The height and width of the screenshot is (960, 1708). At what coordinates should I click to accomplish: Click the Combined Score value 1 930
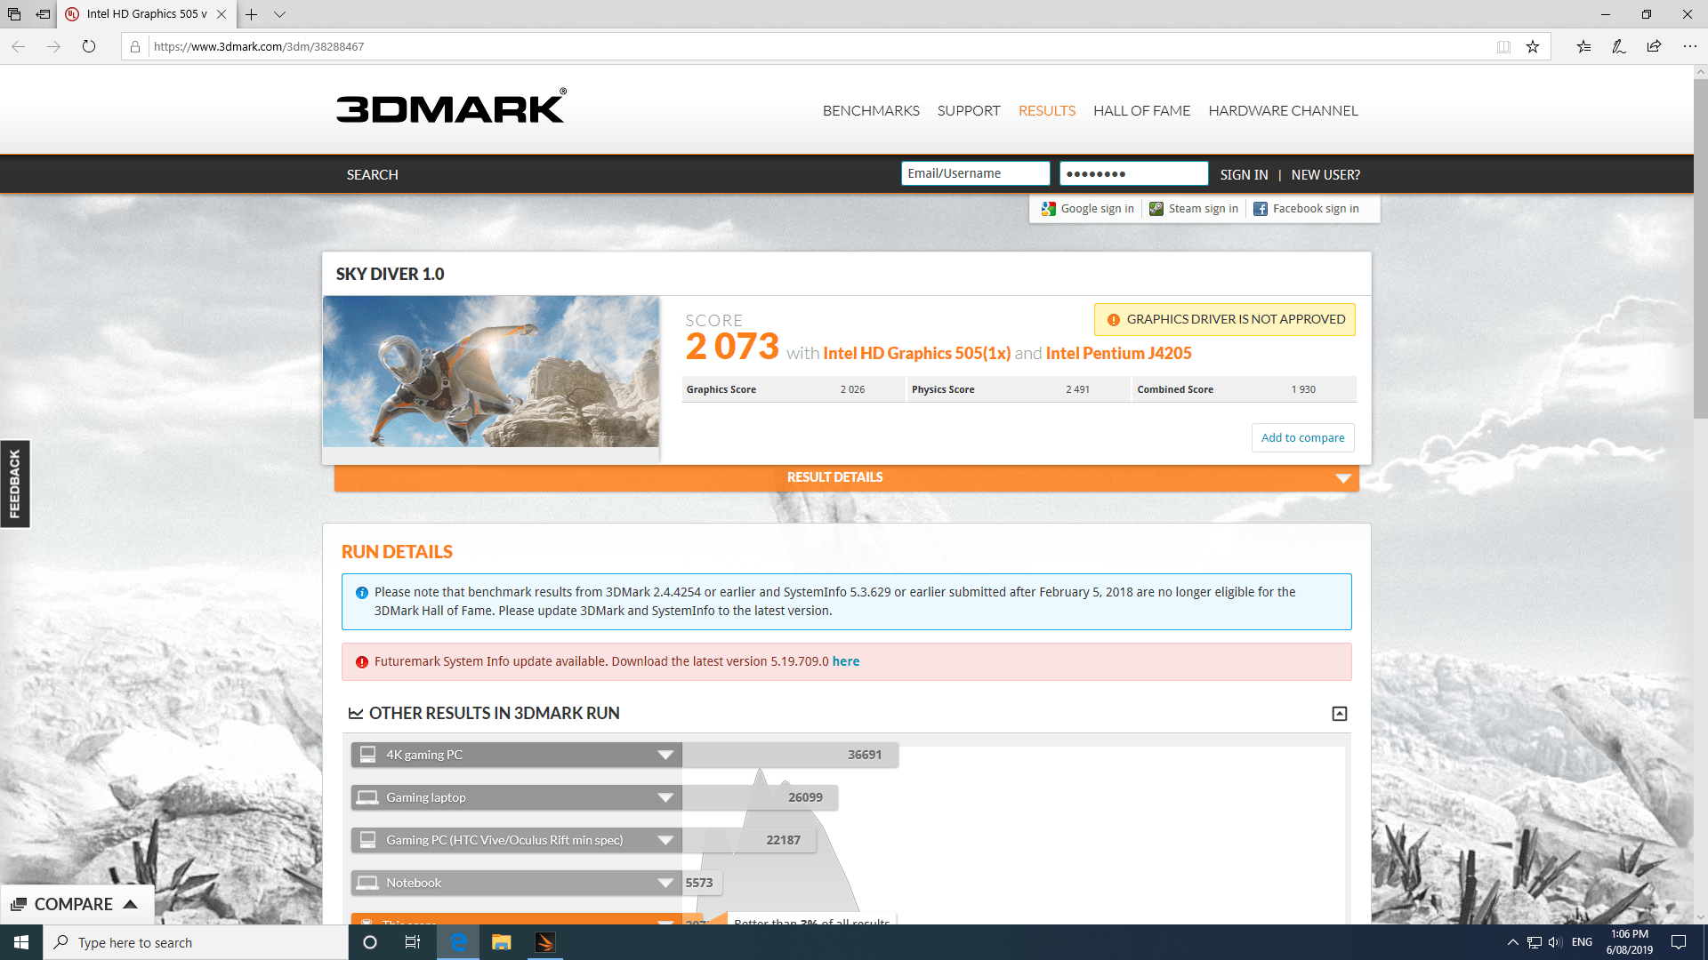coord(1303,390)
